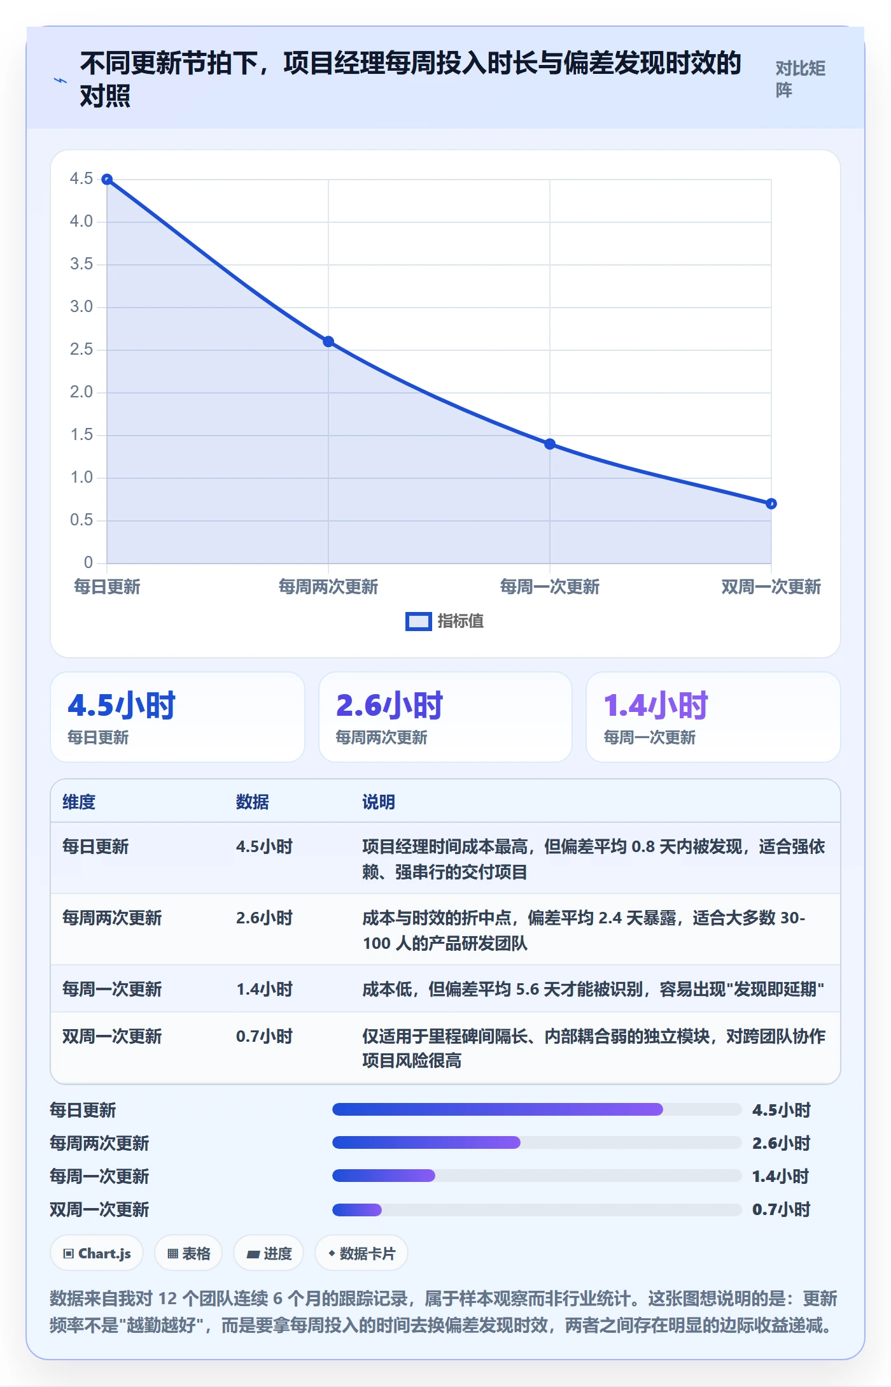The image size is (891, 1387).
Task: Click the 4.5 y-axis tick label
Action: (81, 178)
